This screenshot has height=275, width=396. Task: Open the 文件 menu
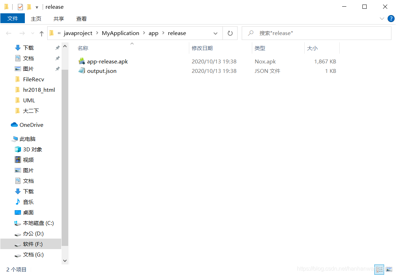pyautogui.click(x=13, y=19)
